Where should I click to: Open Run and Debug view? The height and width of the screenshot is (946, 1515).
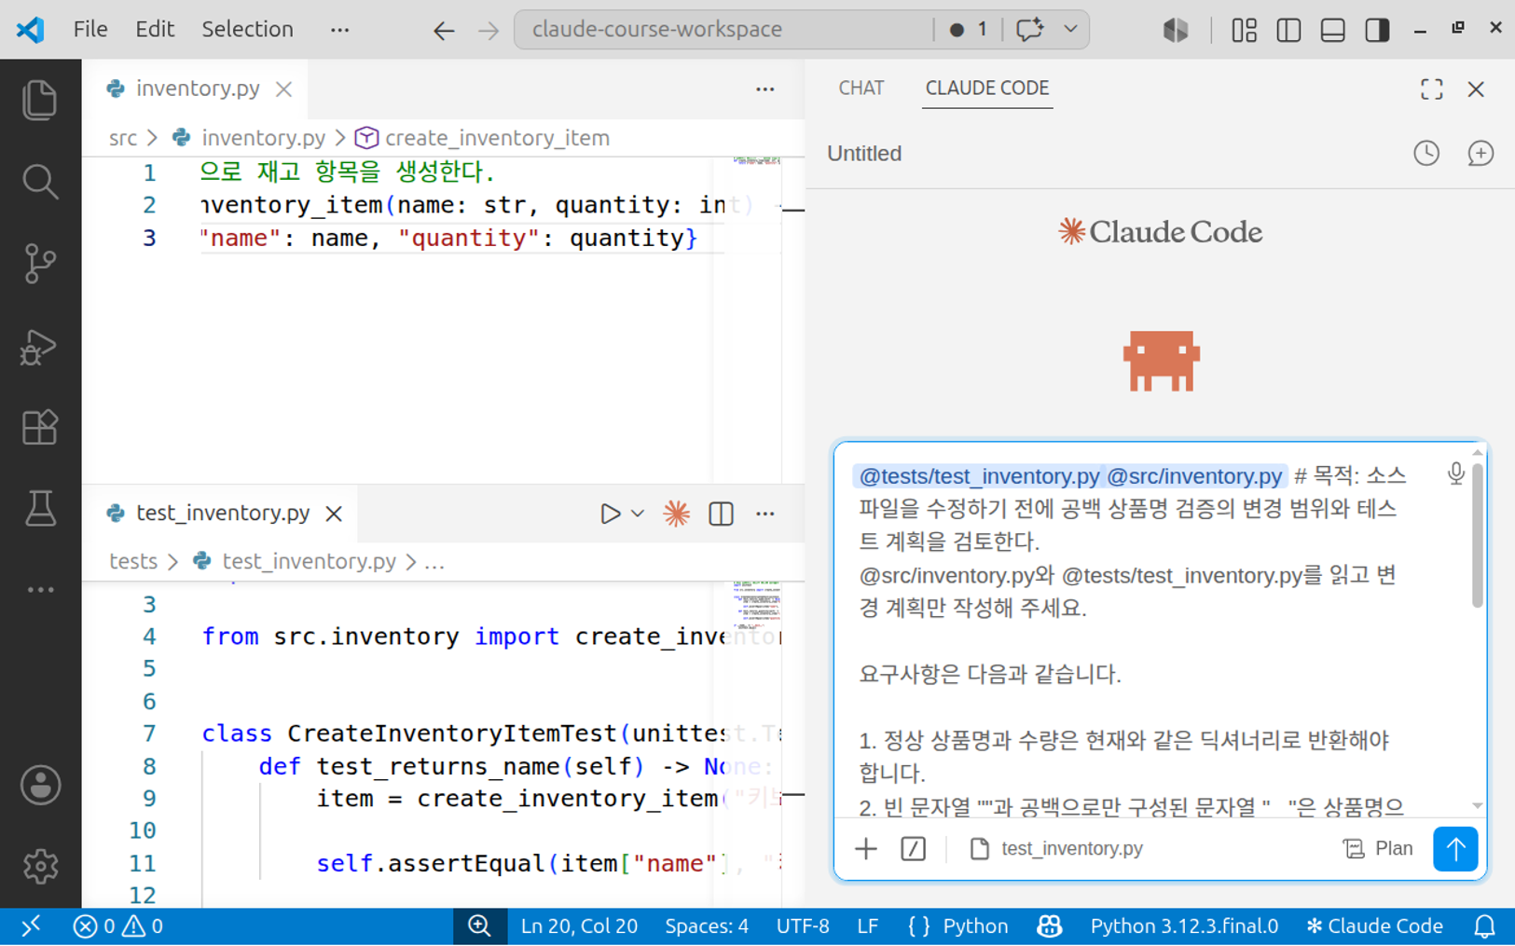click(x=40, y=346)
